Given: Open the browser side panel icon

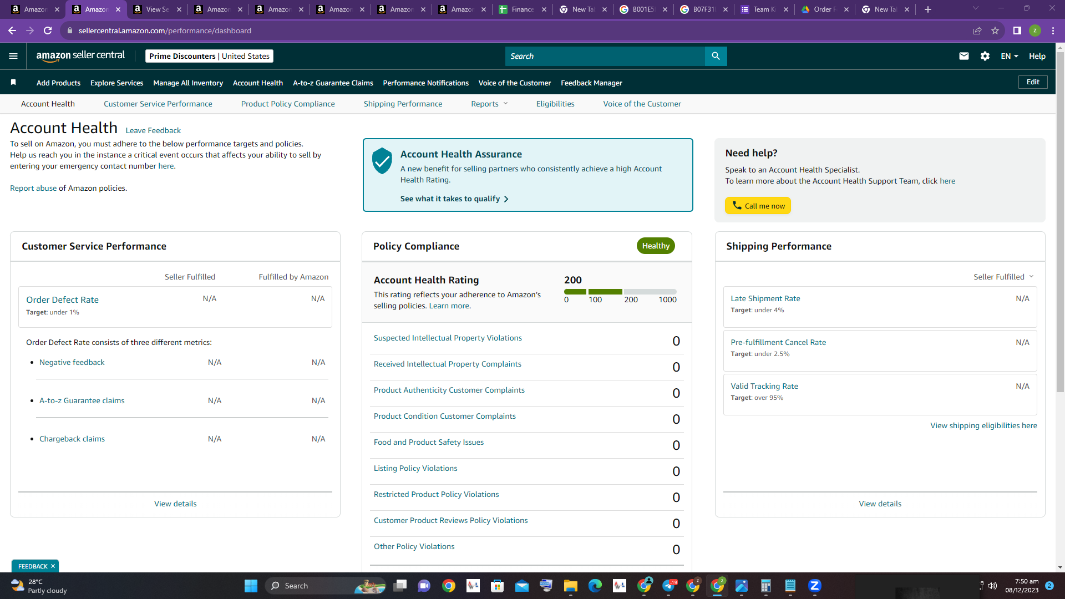Looking at the screenshot, I should [x=1017, y=31].
